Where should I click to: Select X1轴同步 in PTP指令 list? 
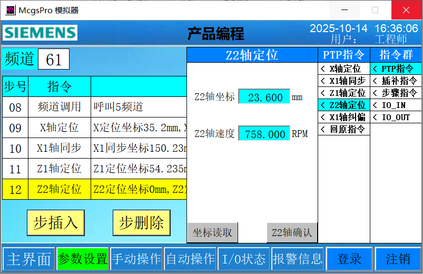click(344, 81)
